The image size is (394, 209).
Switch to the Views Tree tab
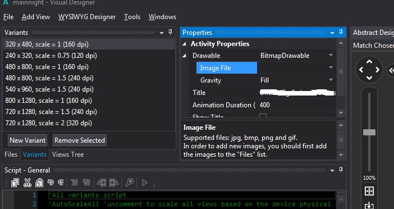click(x=68, y=155)
